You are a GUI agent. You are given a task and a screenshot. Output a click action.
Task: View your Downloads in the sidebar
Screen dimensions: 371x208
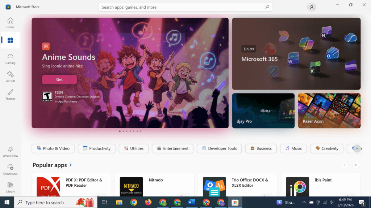click(x=10, y=169)
